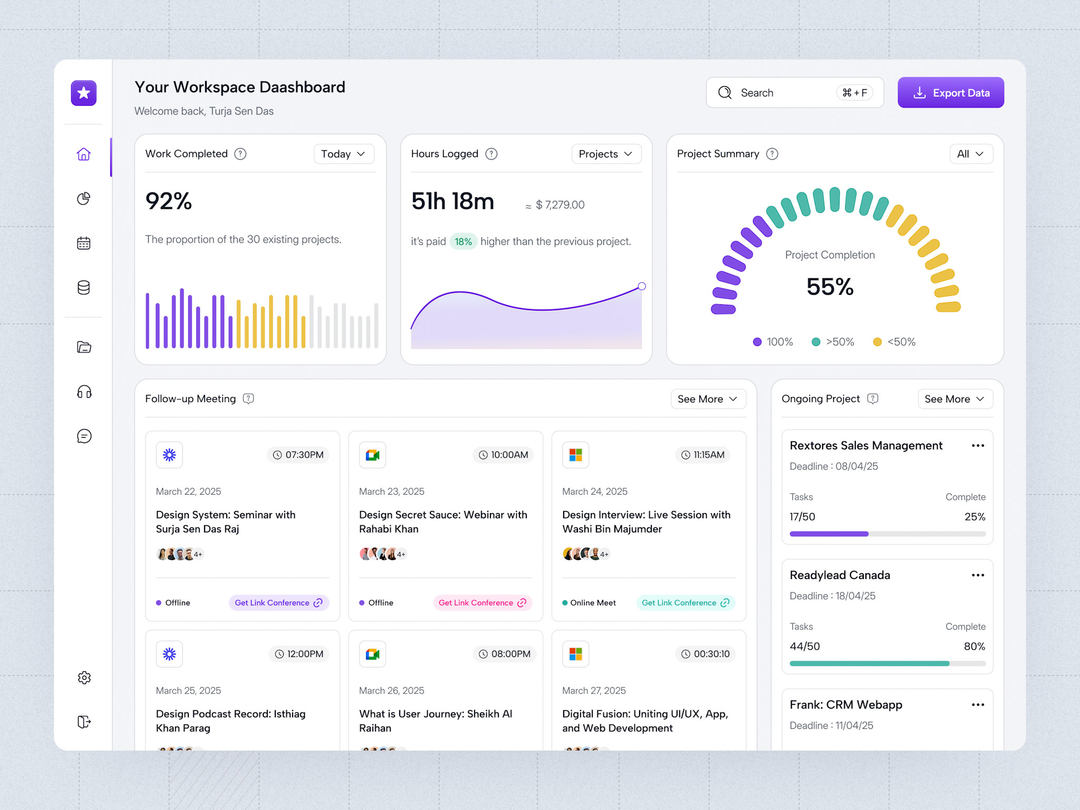
Task: Open the three-dot menu on Rextores Sales Management
Action: click(x=978, y=446)
